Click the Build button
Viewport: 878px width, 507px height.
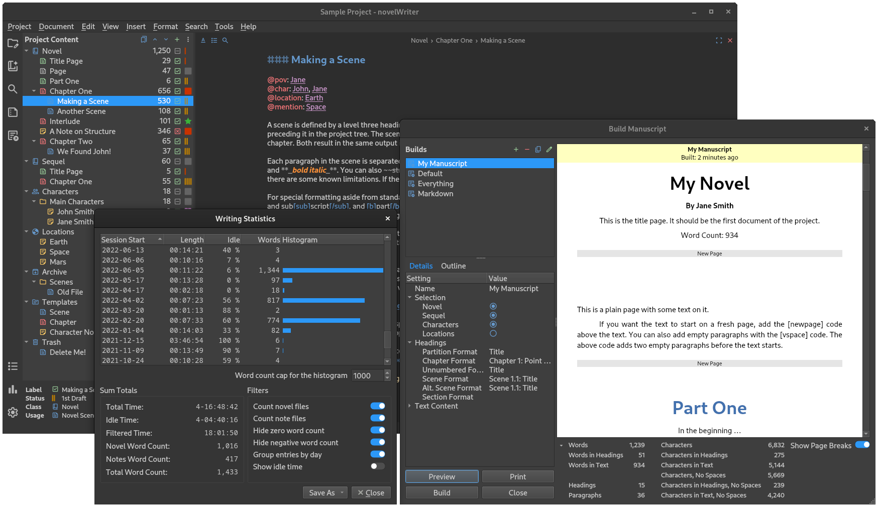coord(442,493)
